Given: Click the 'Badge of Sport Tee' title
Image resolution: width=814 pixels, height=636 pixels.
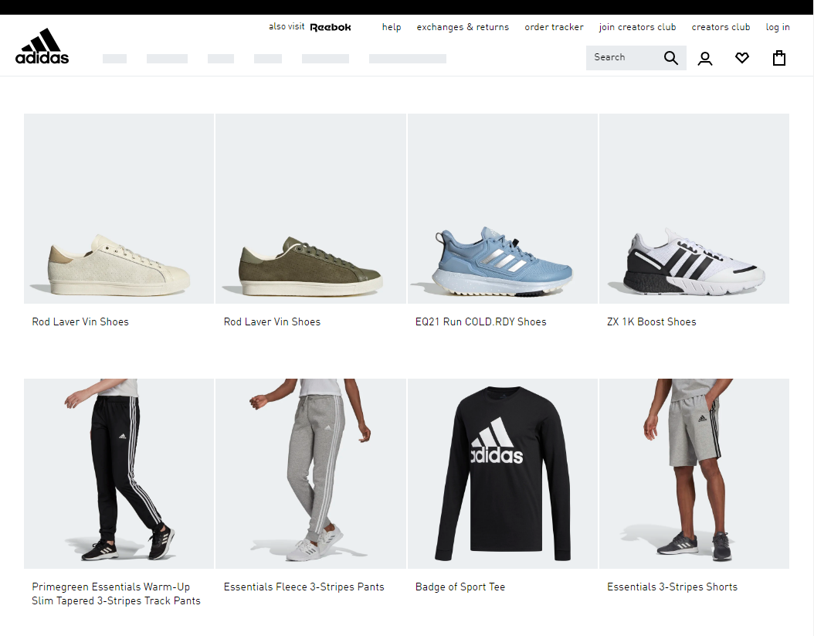Looking at the screenshot, I should (x=460, y=587).
